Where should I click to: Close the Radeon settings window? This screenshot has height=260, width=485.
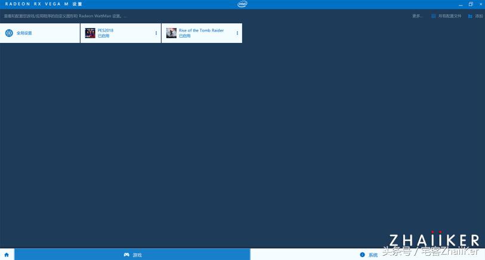(x=481, y=4)
